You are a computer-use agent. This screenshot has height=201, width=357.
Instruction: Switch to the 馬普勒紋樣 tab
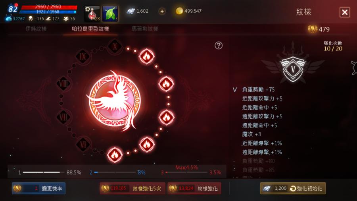coord(145,29)
